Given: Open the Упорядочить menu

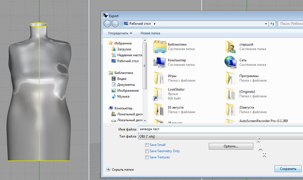Looking at the screenshot, I should [120, 33].
